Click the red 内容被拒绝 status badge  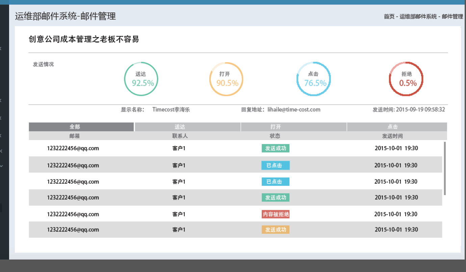(275, 214)
